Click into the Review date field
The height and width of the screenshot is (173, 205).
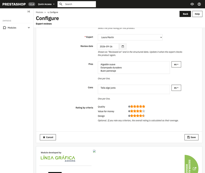tap(108, 46)
